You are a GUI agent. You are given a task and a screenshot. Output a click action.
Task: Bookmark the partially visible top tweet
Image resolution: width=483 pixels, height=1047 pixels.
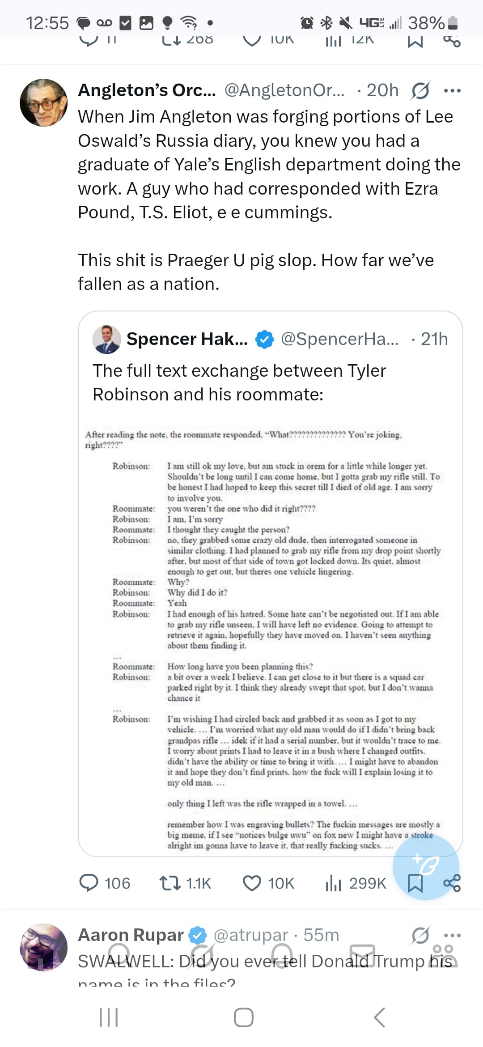pos(415,41)
